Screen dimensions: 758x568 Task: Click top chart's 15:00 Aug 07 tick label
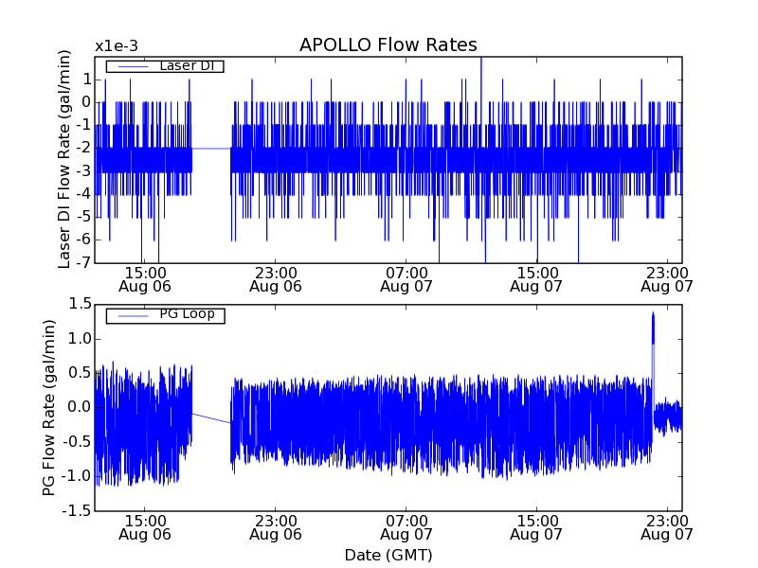click(536, 278)
